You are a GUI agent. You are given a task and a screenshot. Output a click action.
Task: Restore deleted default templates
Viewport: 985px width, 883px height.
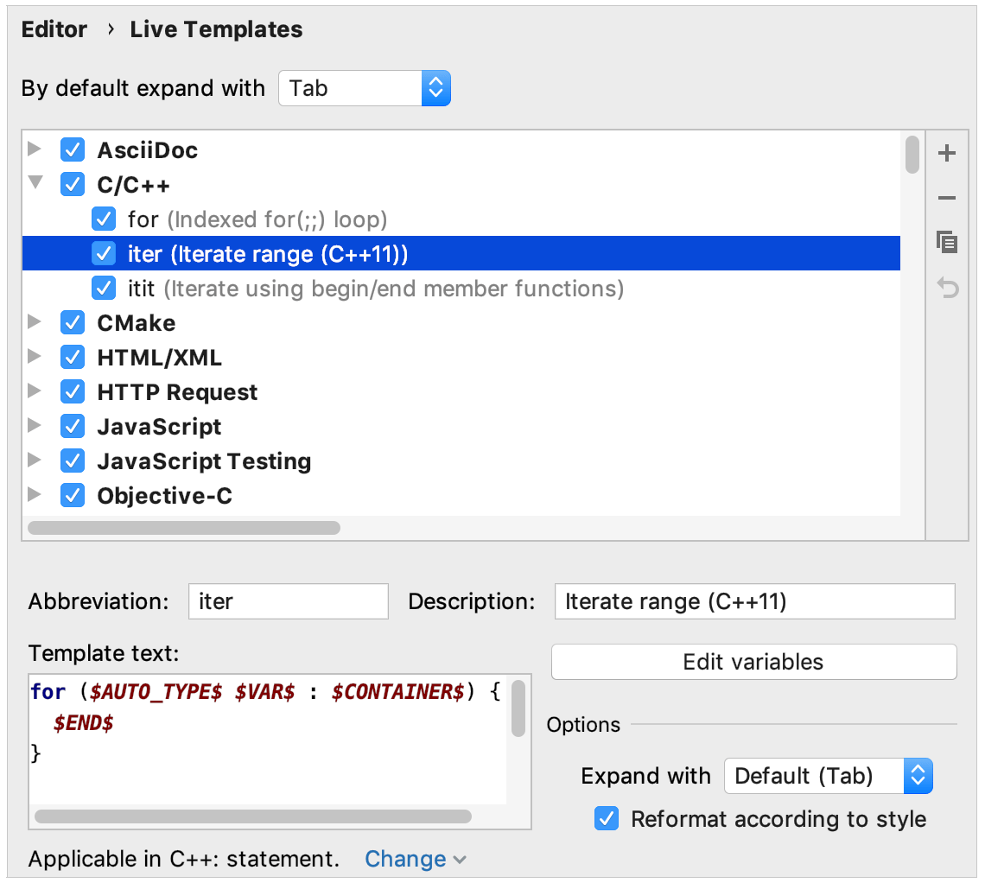[947, 288]
